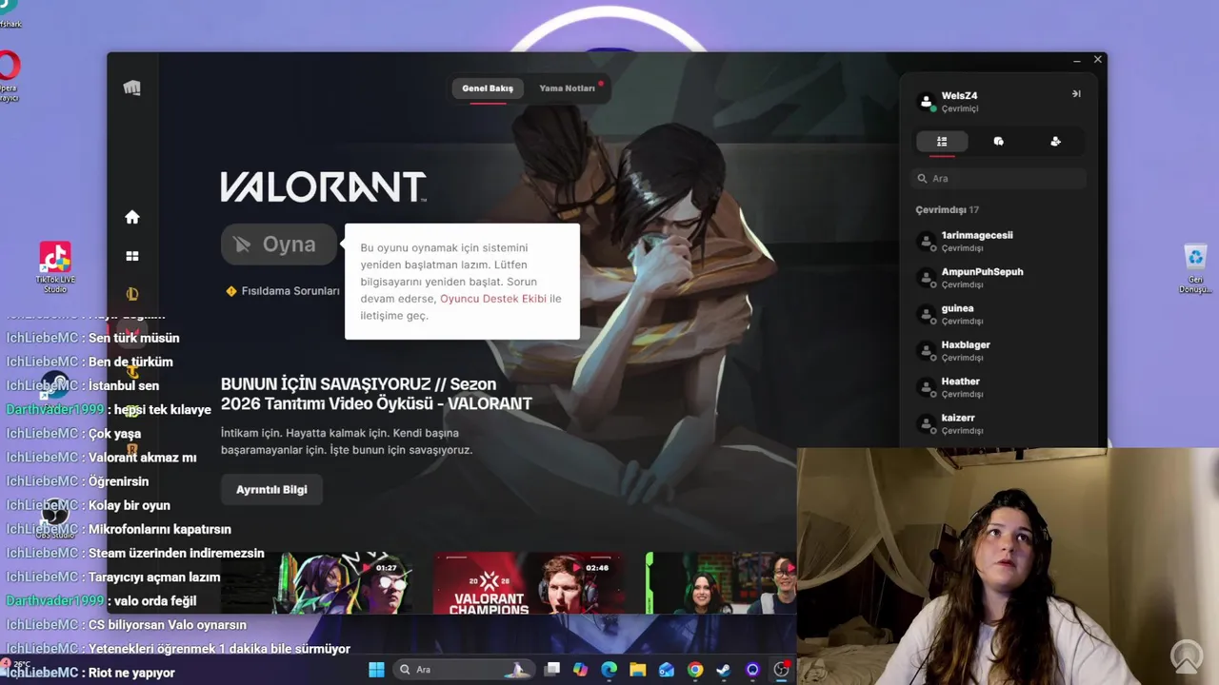Select friend 1arinmagecesii

[x=998, y=241]
